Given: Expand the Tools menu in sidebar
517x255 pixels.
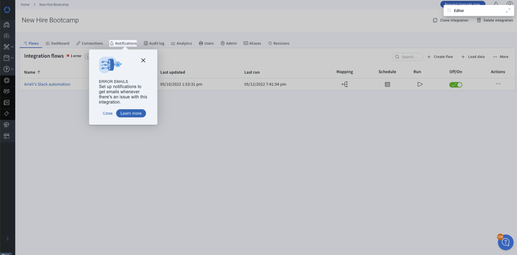Looking at the screenshot, I should click(x=7, y=47).
